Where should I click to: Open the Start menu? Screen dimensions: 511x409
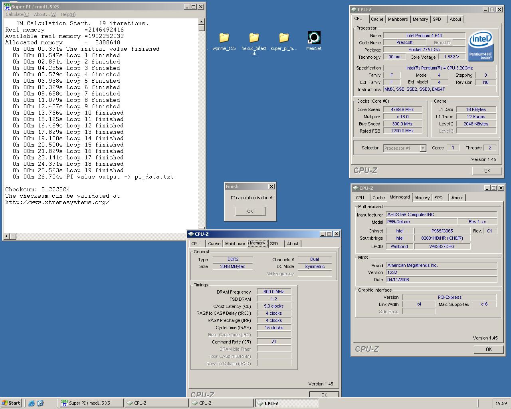point(11,403)
